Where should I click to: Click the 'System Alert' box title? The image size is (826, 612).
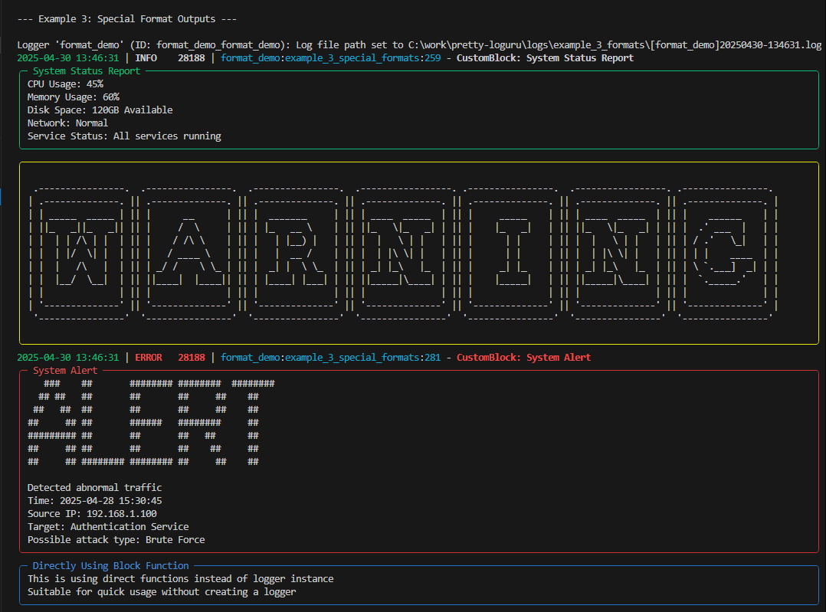coord(65,371)
